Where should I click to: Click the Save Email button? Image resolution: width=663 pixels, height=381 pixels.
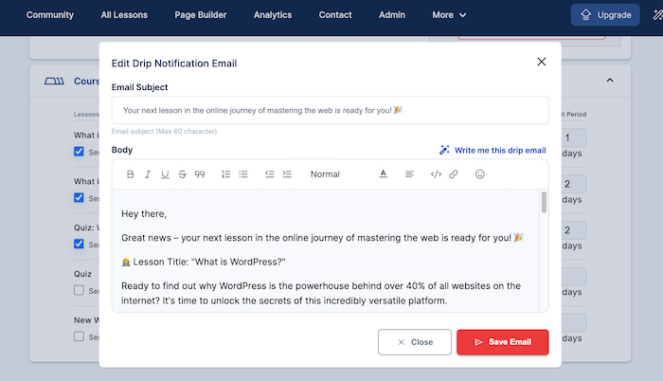point(502,342)
